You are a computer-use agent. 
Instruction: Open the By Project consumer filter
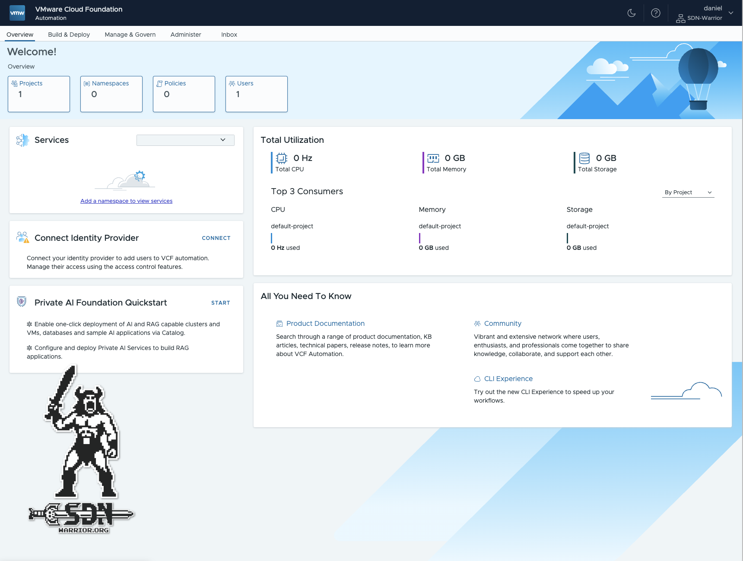click(x=687, y=192)
